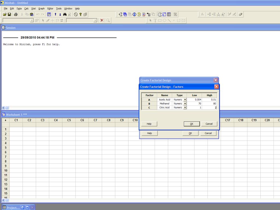Click the Session Window toolbar icon
The width and height of the screenshot is (280, 210).
pos(160,14)
